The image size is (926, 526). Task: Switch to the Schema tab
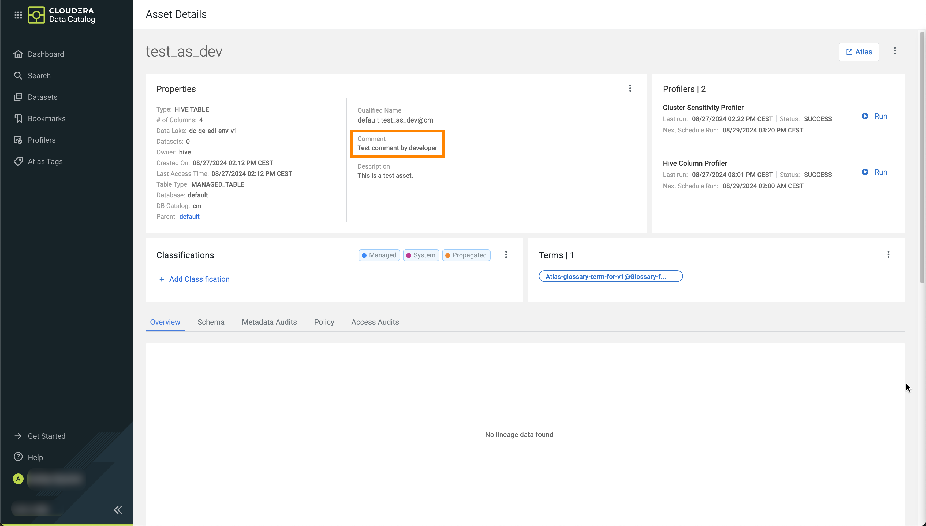(x=211, y=322)
